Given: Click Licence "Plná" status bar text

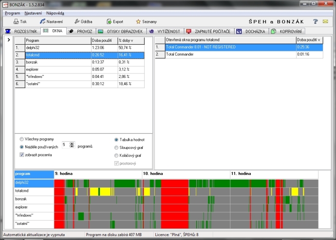Looking at the screenshot, I should (x=177, y=235).
